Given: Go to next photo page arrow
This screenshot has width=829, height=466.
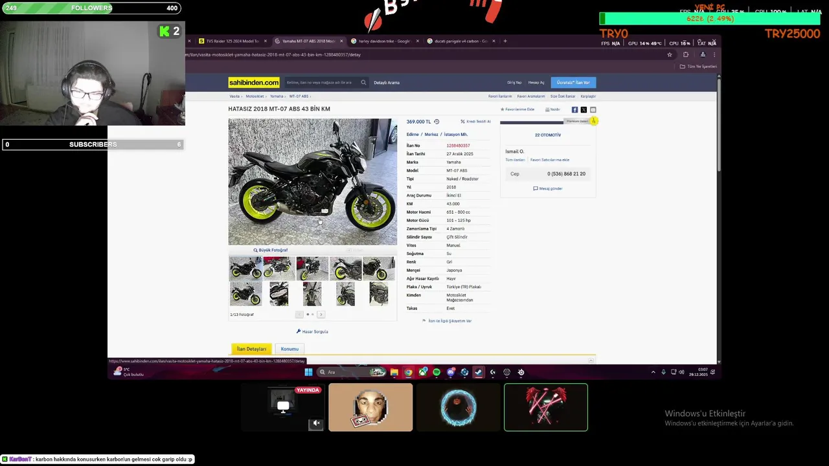Looking at the screenshot, I should tap(321, 315).
